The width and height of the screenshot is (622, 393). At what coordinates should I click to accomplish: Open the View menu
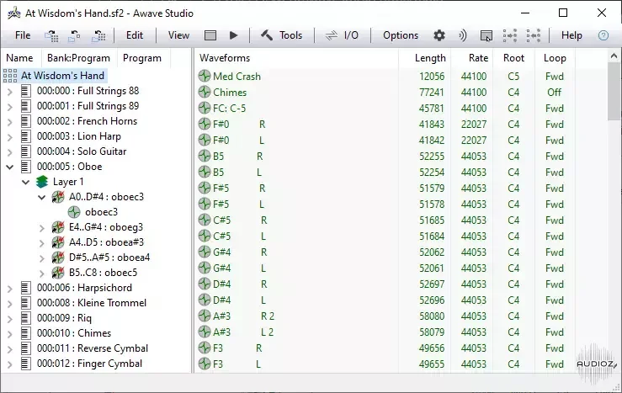pos(178,35)
